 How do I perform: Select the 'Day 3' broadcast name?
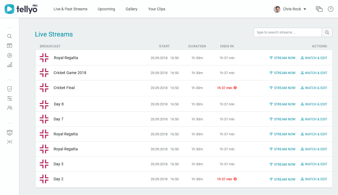point(59,164)
